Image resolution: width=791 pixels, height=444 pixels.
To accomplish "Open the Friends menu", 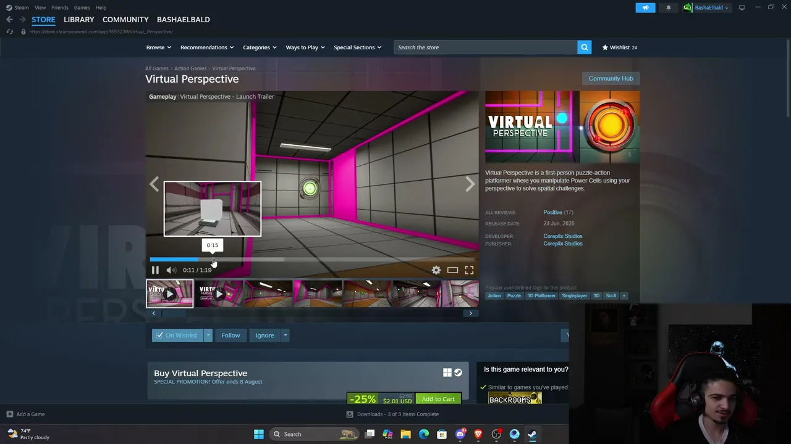I will 60,7.
